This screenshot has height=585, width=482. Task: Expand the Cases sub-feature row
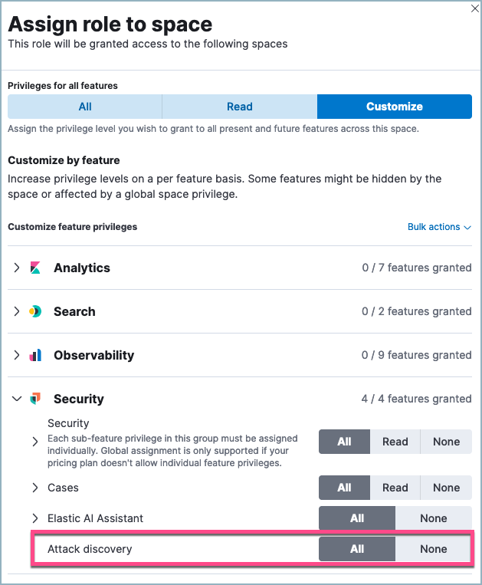(35, 488)
